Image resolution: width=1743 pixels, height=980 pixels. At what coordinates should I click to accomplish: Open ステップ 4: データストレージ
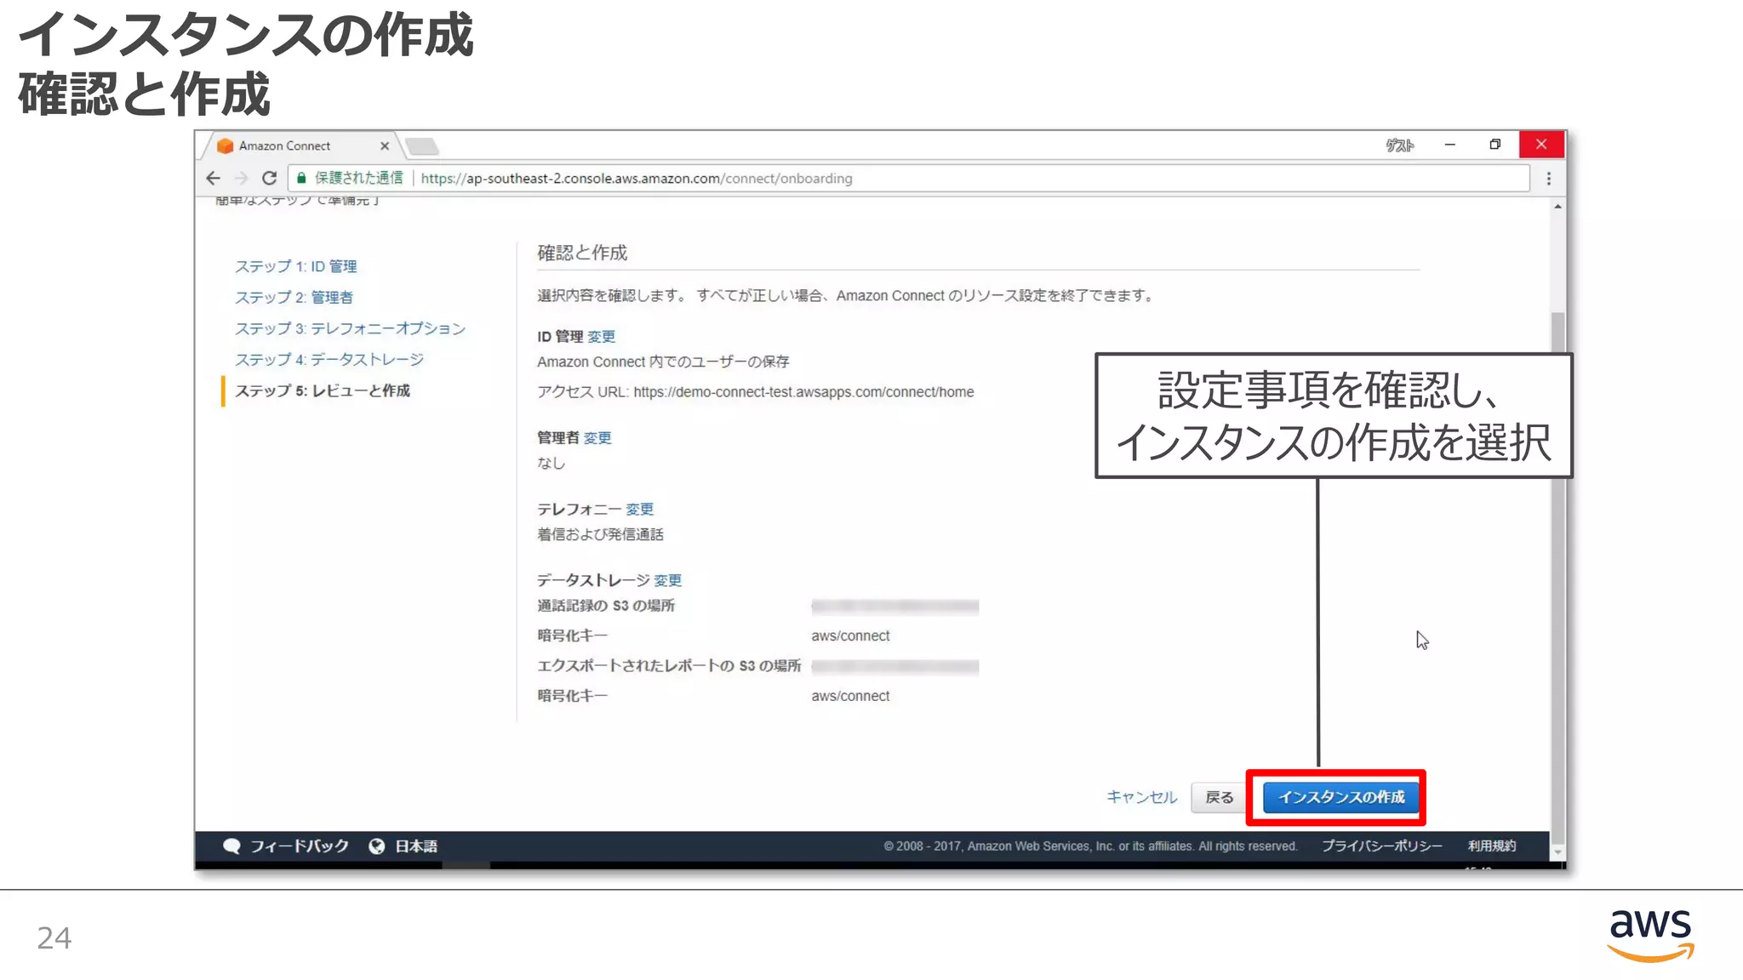pos(329,359)
